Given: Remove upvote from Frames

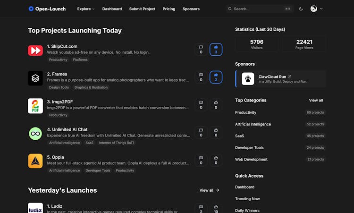Looking at the screenshot, I should click(216, 77).
